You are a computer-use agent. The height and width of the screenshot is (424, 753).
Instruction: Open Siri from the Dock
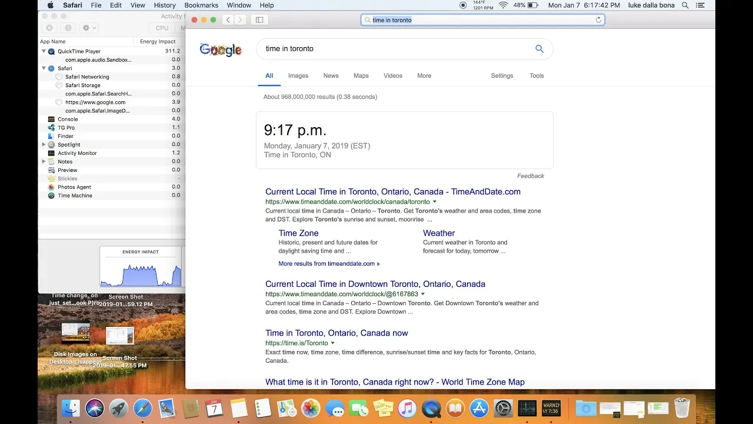click(95, 408)
